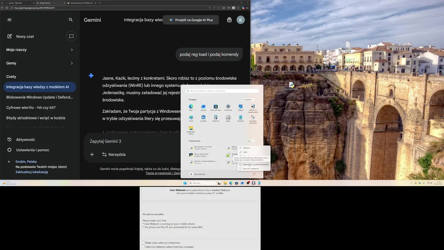Screen dimensions: 444x250
Task: Select Zaktualizuj i uruchom ponownie option
Action: point(254,165)
